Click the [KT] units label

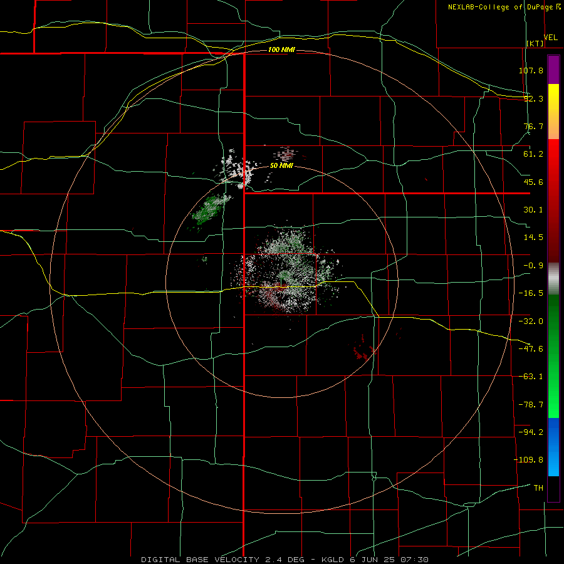tap(535, 43)
